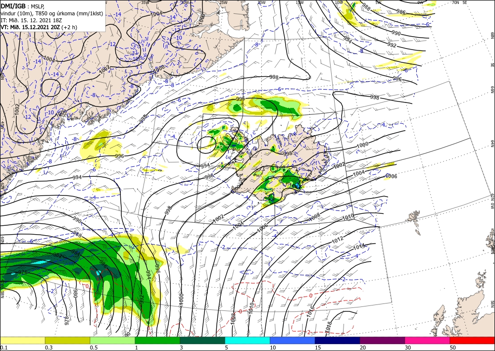This screenshot has width=495, height=351.
Task: Click the navy 15–20 mm legend swatch
Action: click(338, 340)
